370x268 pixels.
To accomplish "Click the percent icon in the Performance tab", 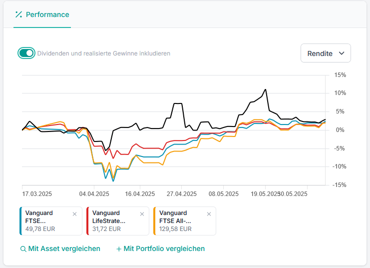I will [18, 14].
